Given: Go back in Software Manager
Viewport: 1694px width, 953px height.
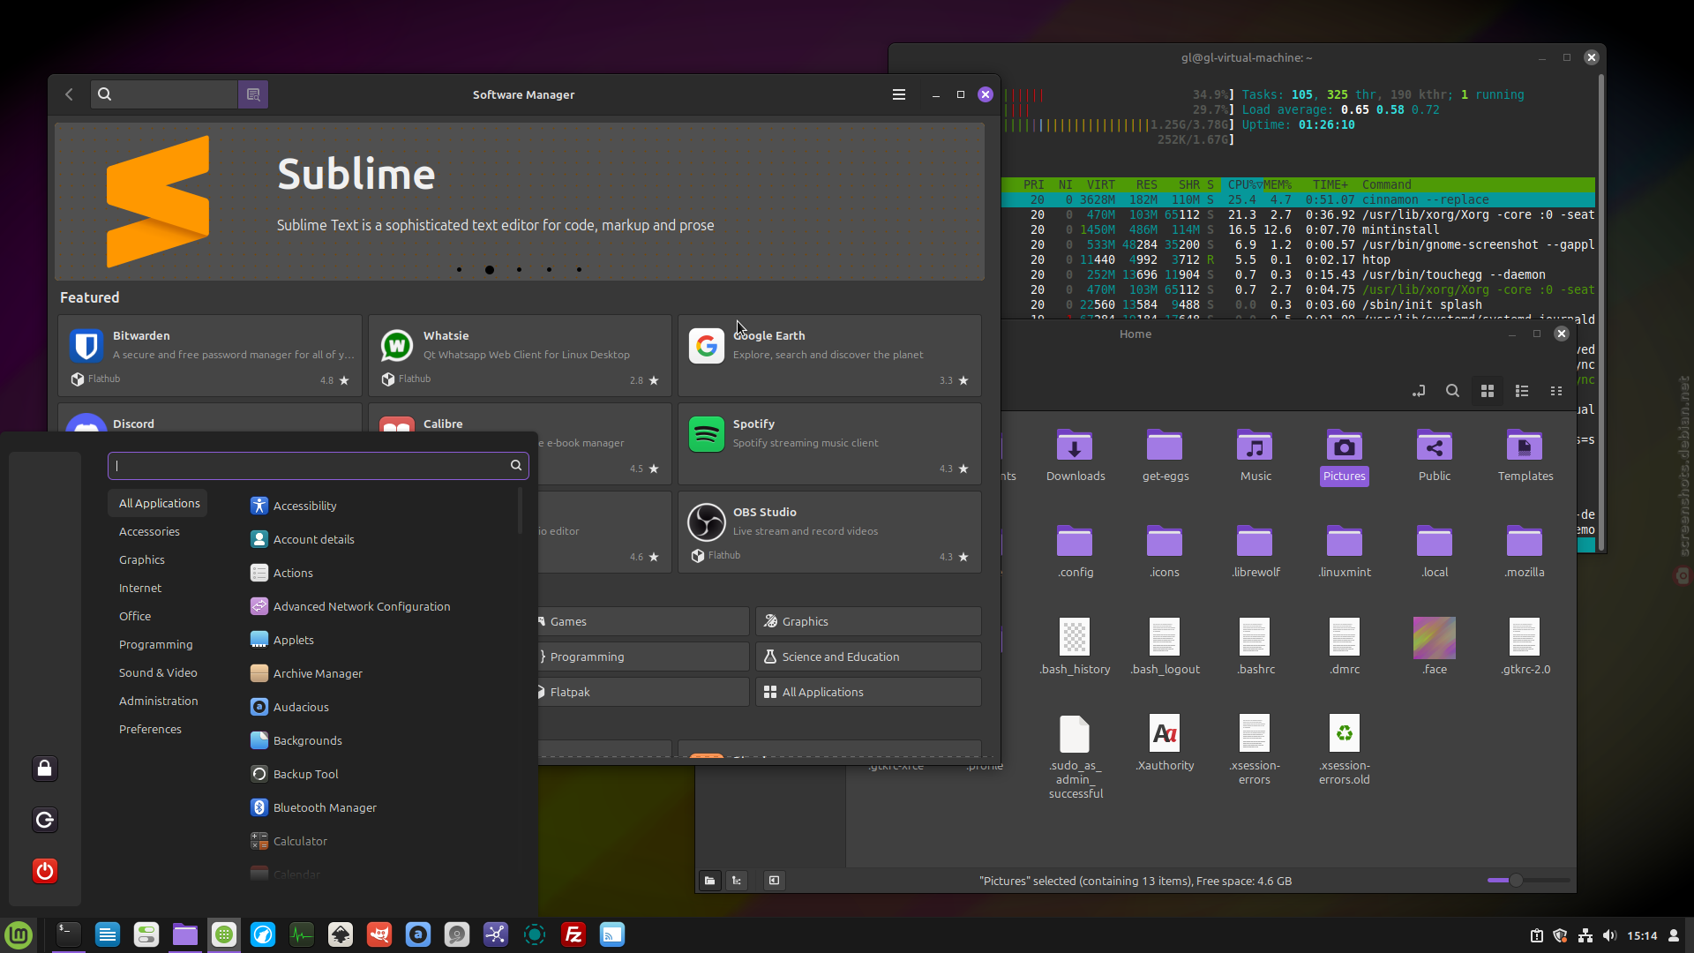Looking at the screenshot, I should pos(69,94).
